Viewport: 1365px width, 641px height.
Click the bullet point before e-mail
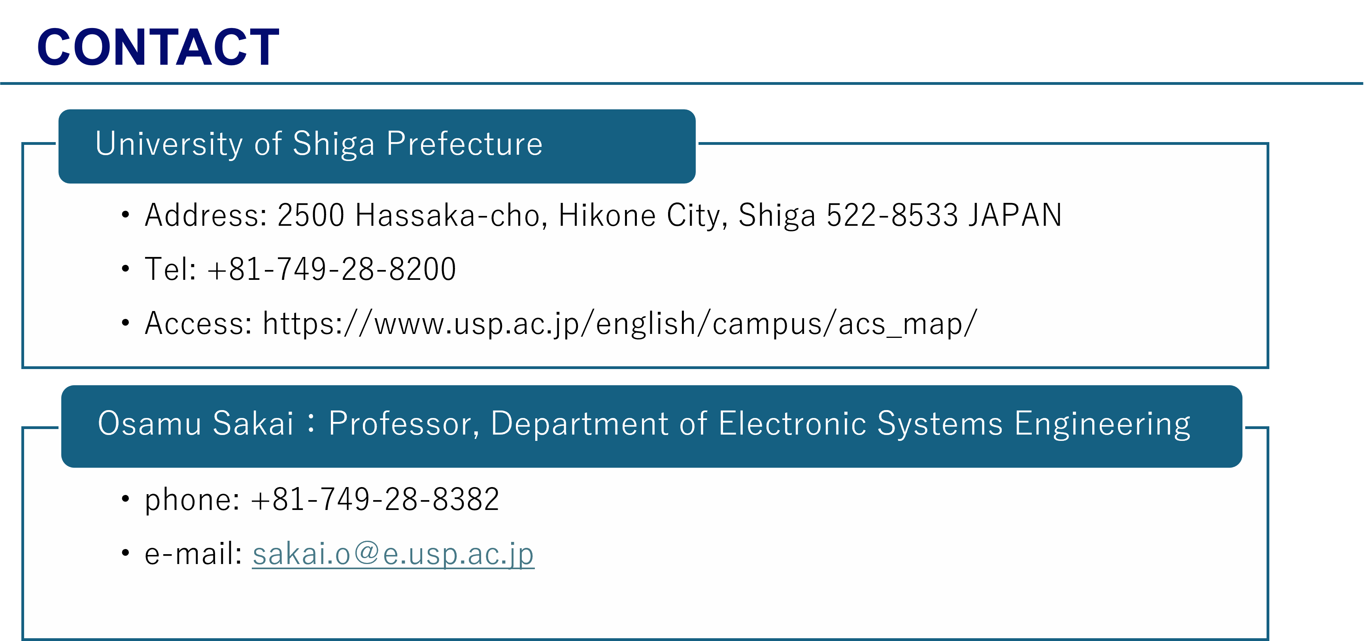(125, 554)
